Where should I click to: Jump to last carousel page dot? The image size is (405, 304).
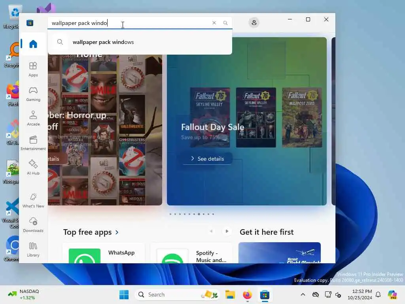click(x=213, y=214)
